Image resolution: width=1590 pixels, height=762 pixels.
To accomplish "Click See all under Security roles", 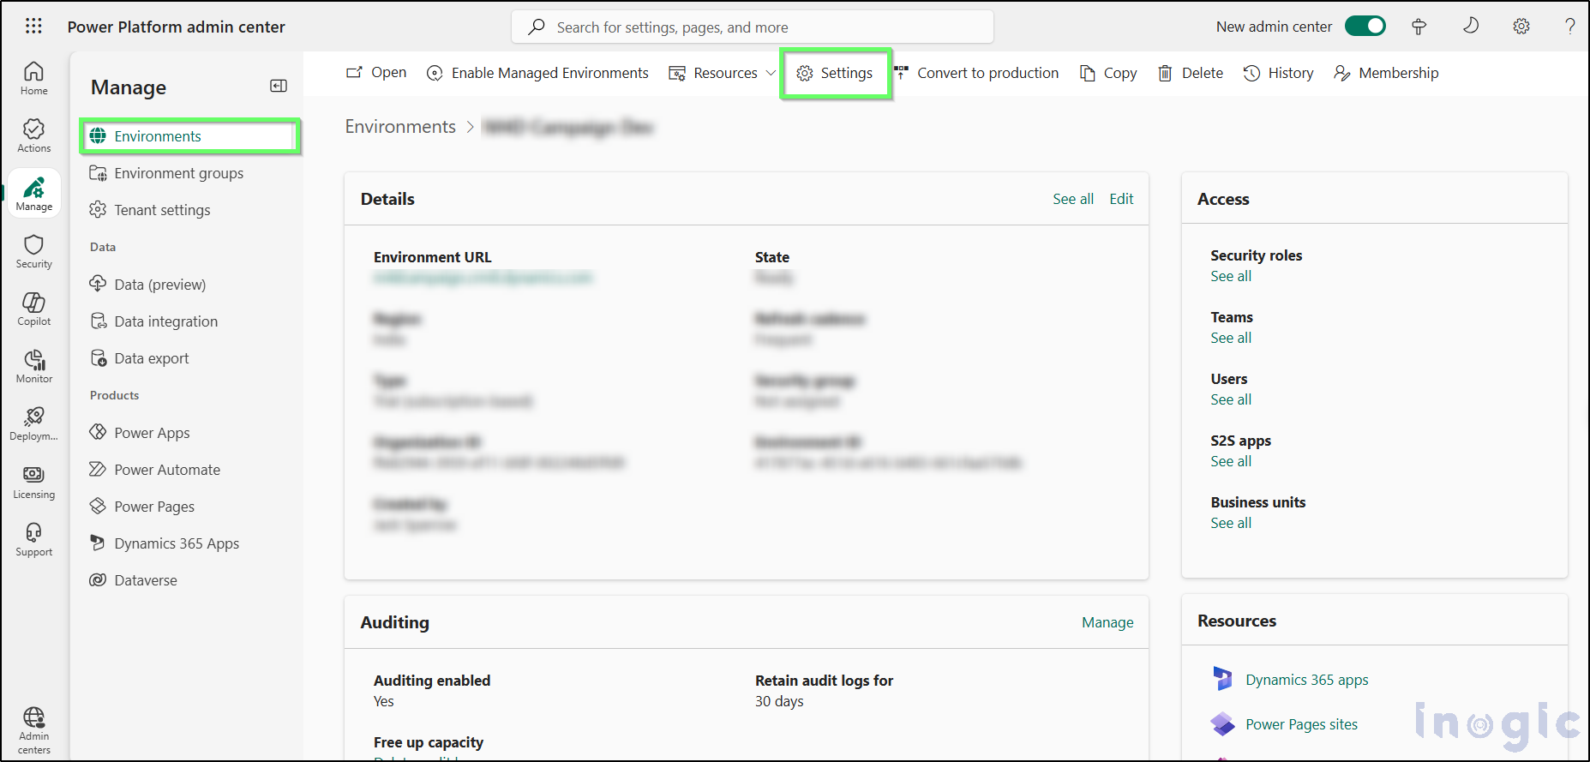I will tap(1231, 276).
